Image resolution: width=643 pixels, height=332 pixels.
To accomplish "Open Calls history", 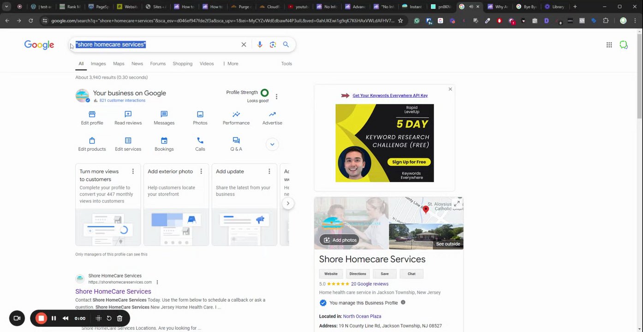I will pyautogui.click(x=200, y=144).
